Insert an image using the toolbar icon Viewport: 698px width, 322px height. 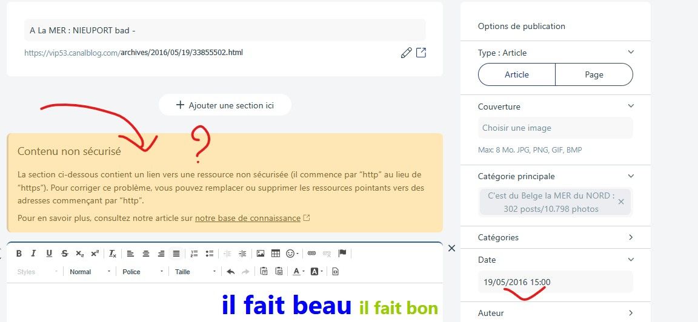point(261,254)
